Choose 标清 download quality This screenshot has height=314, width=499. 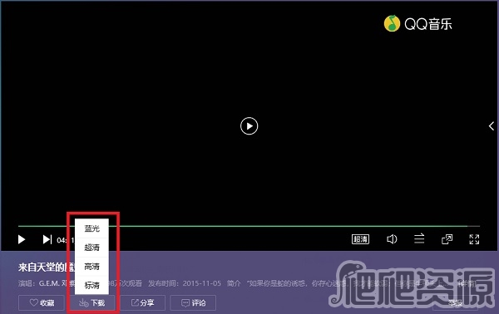point(91,285)
